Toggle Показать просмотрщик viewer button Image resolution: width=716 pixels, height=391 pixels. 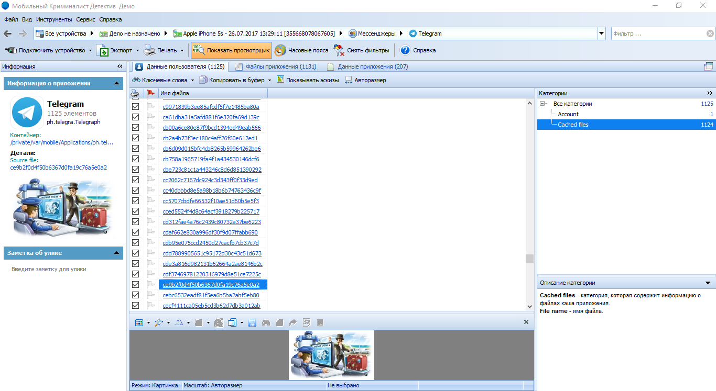[x=231, y=50]
